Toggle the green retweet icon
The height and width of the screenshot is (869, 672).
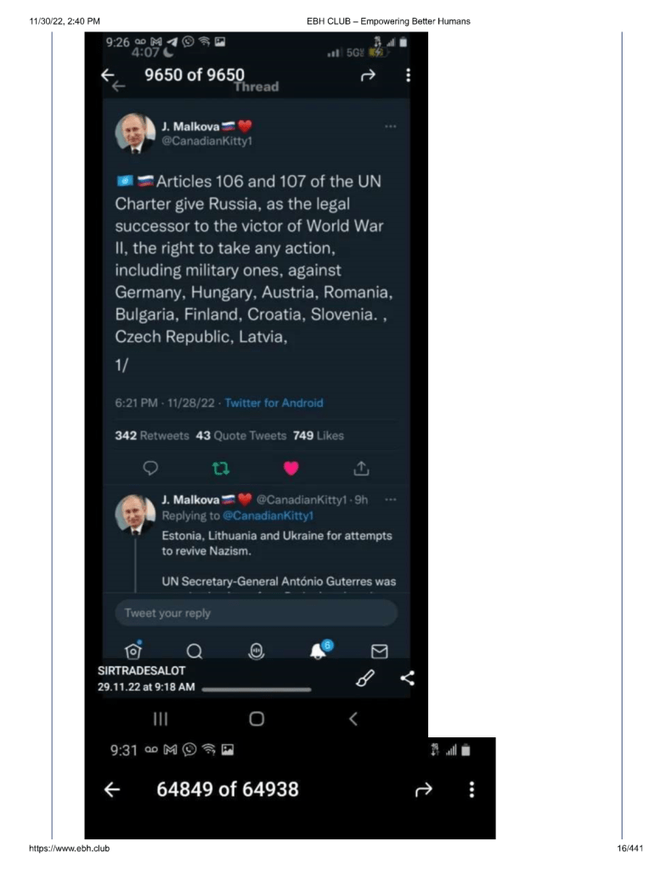click(221, 468)
